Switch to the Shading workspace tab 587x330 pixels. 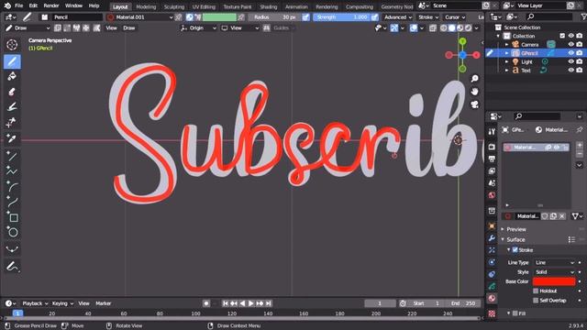269,6
